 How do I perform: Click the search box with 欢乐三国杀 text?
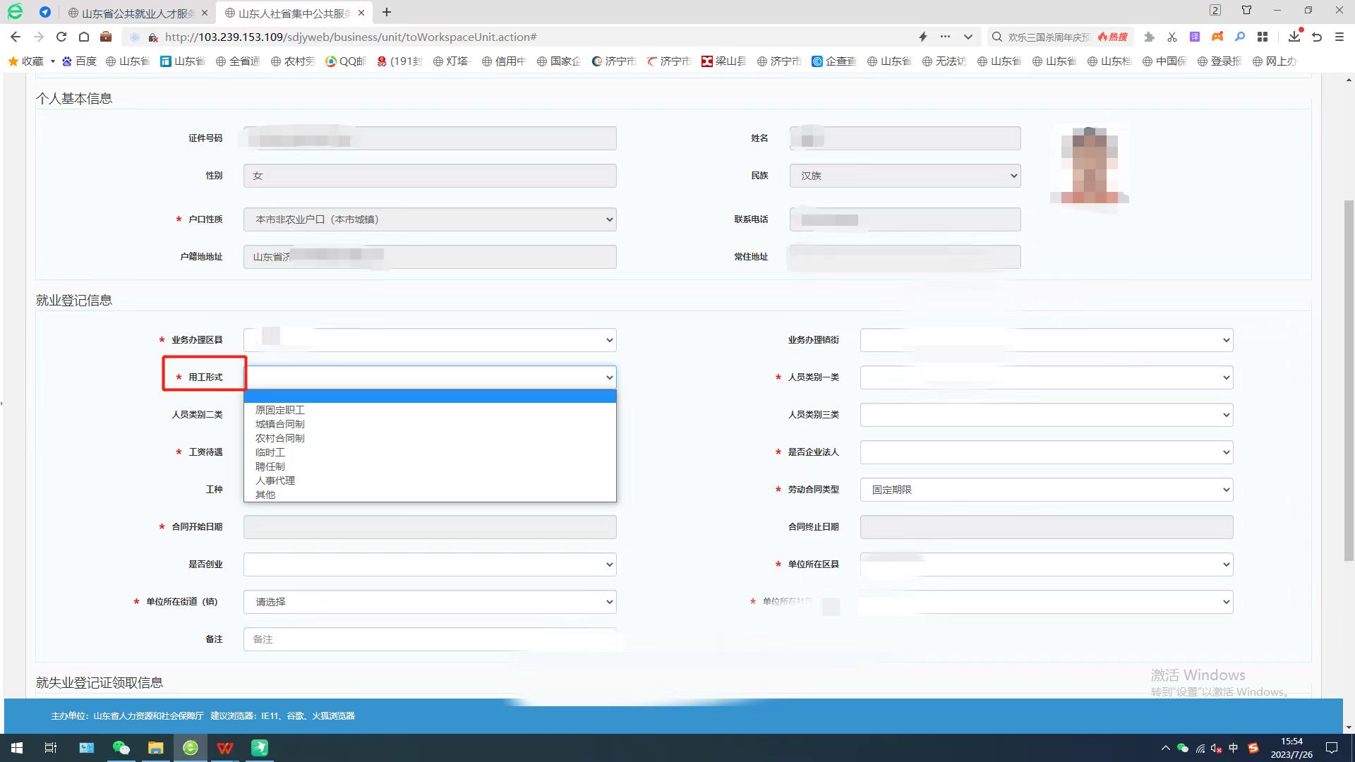1049,37
